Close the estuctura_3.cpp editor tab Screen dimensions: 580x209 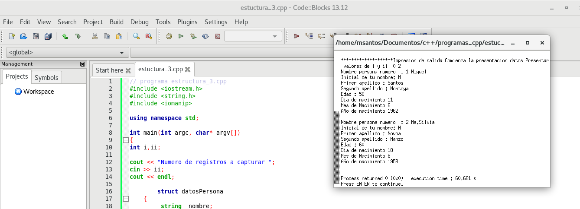point(187,69)
